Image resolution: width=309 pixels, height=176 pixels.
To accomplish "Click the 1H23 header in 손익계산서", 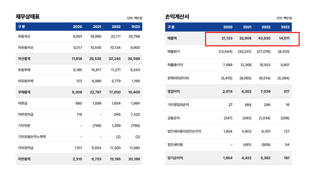I will pyautogui.click(x=285, y=27).
